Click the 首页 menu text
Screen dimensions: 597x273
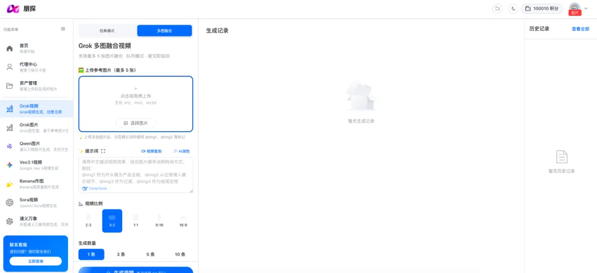coord(24,45)
